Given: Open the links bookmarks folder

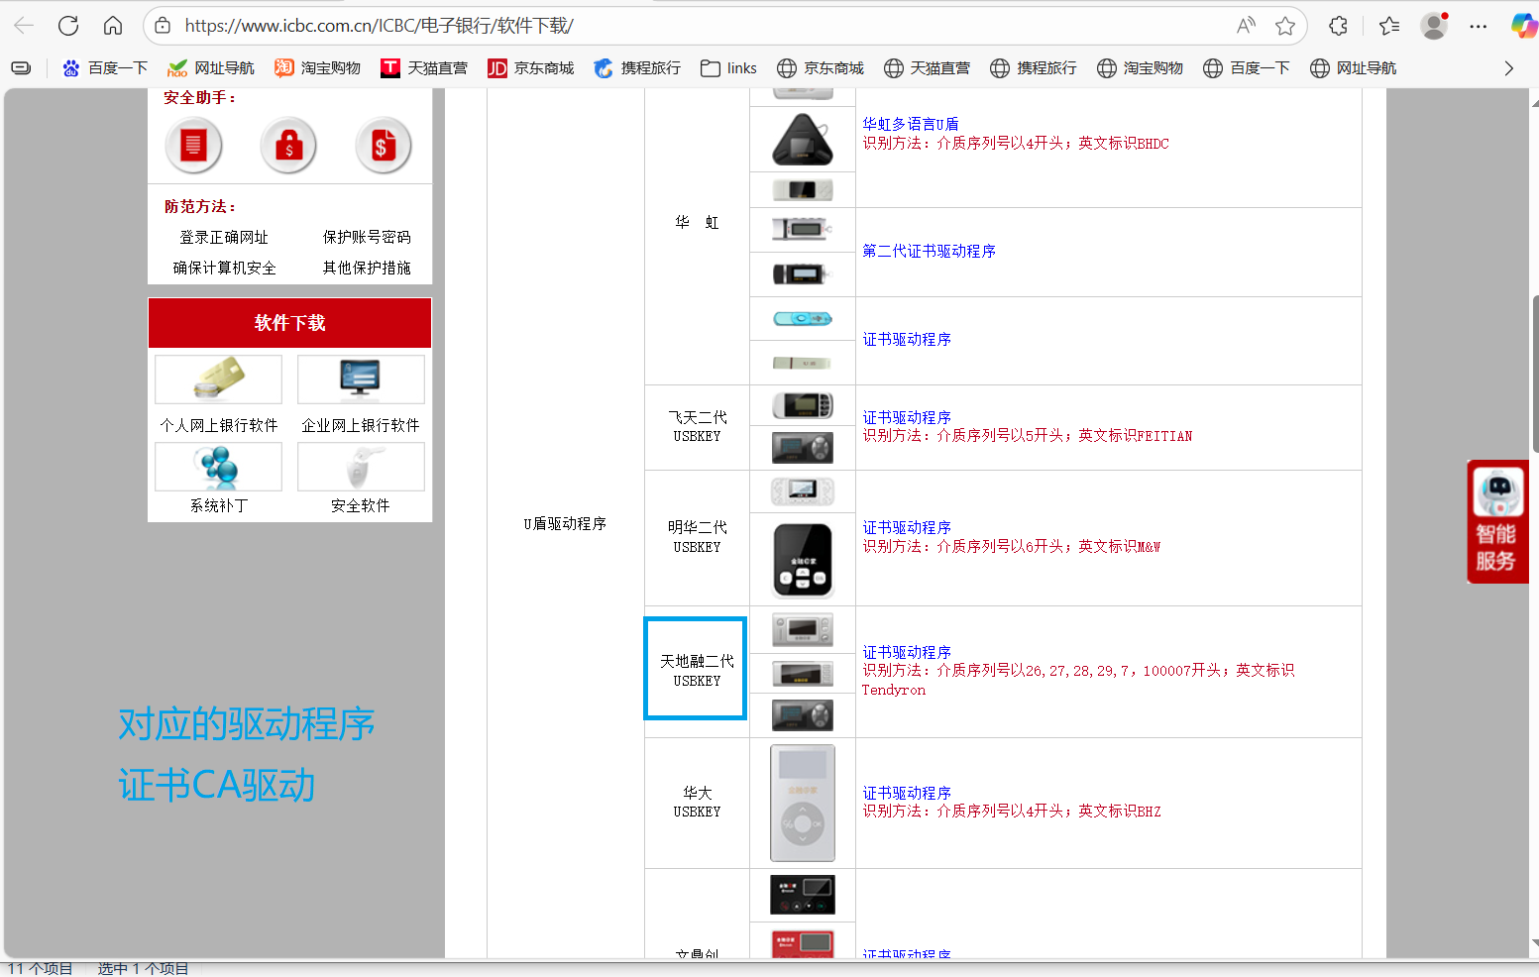Looking at the screenshot, I should 728,68.
